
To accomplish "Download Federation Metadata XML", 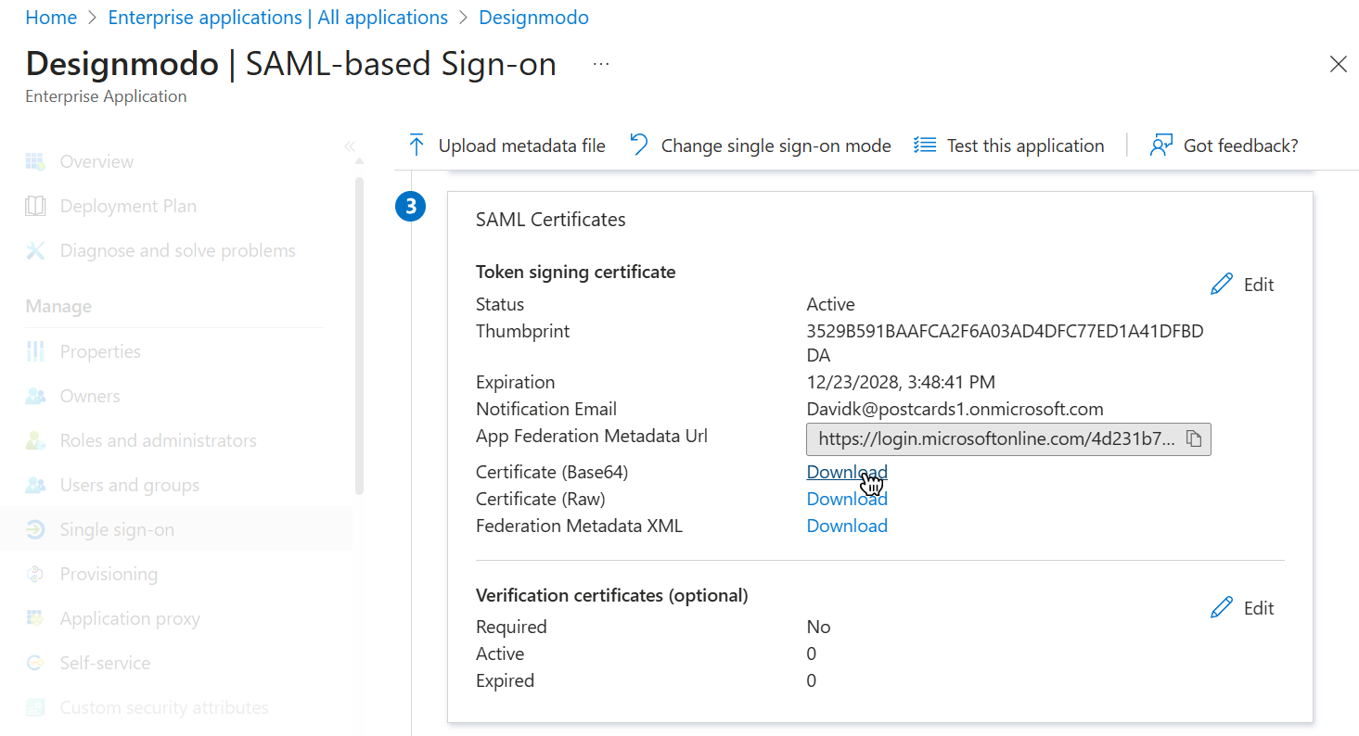I will (847, 526).
